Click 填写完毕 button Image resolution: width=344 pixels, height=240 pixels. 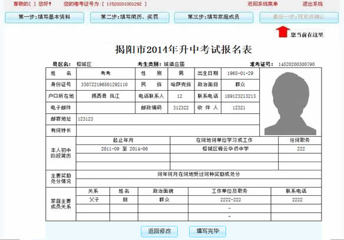[207, 231]
